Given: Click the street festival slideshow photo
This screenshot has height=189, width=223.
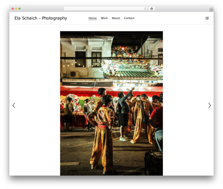Looking at the screenshot, I should pyautogui.click(x=111, y=103).
